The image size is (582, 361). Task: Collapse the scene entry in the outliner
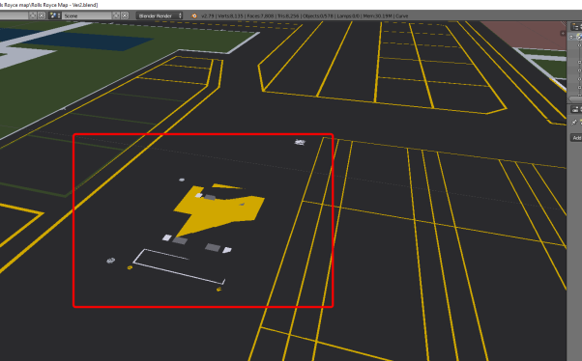click(571, 37)
